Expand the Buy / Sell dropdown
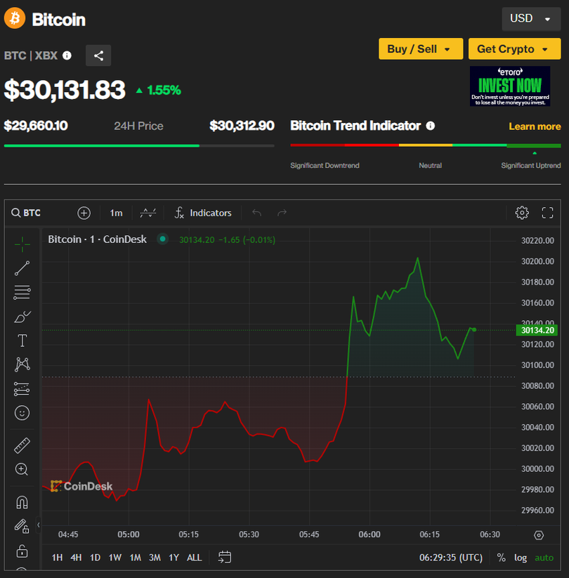 pos(420,48)
